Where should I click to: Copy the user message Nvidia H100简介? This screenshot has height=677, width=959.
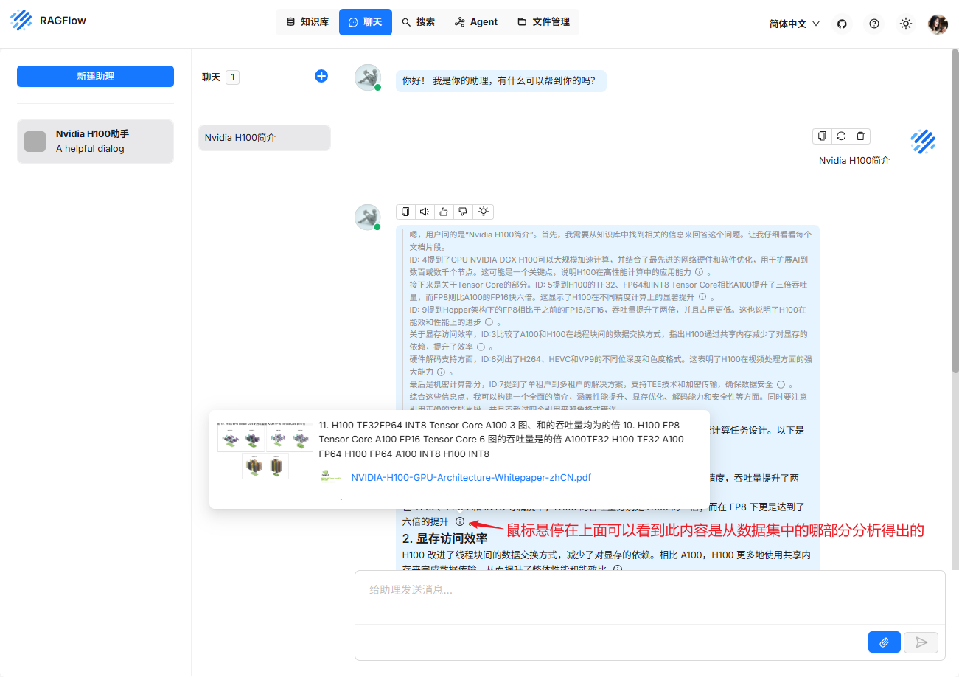[x=823, y=136]
